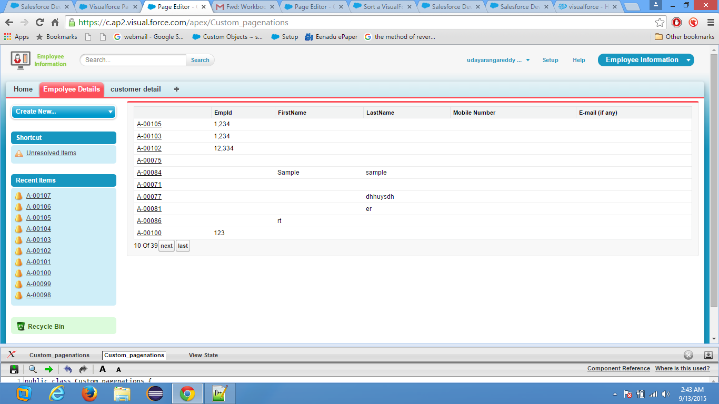Minimize the page editor with the download-arrow icon
Viewport: 719px width, 404px height.
click(708, 355)
